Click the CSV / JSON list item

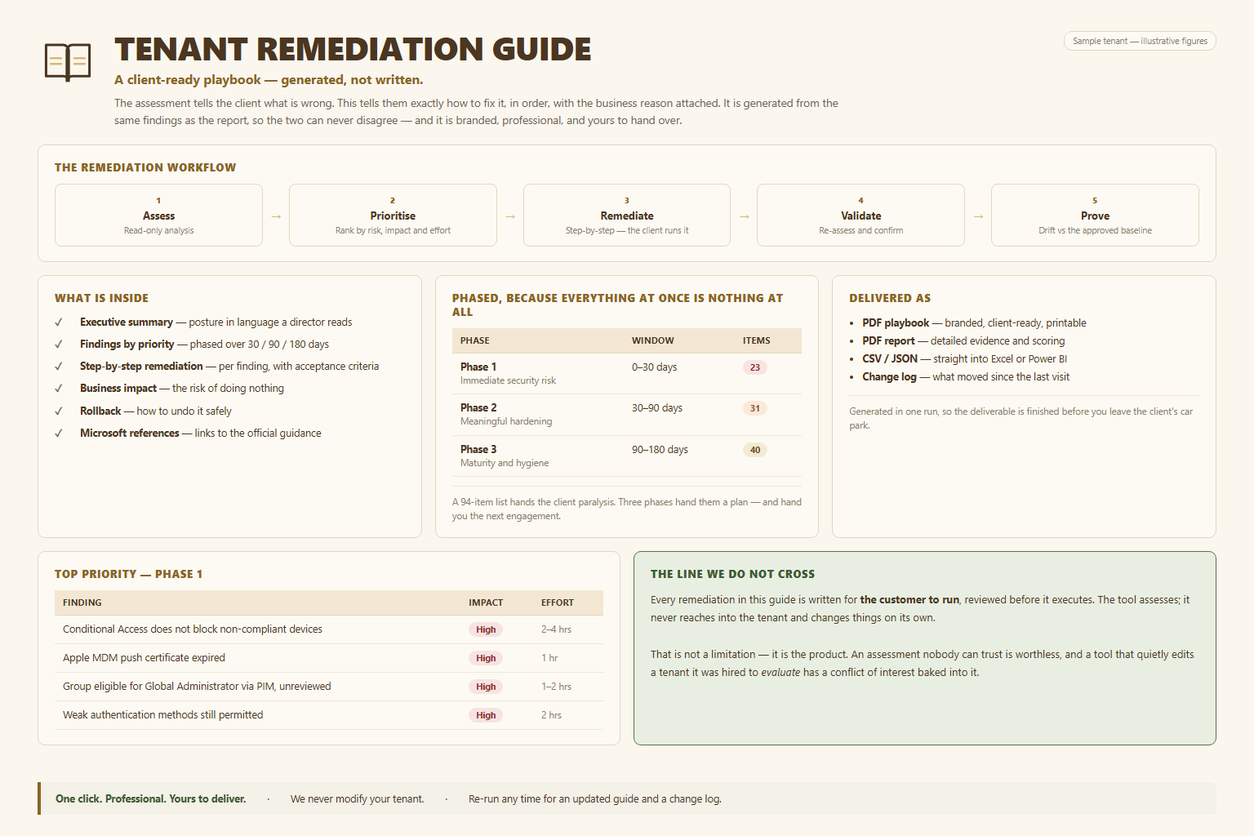coord(964,359)
